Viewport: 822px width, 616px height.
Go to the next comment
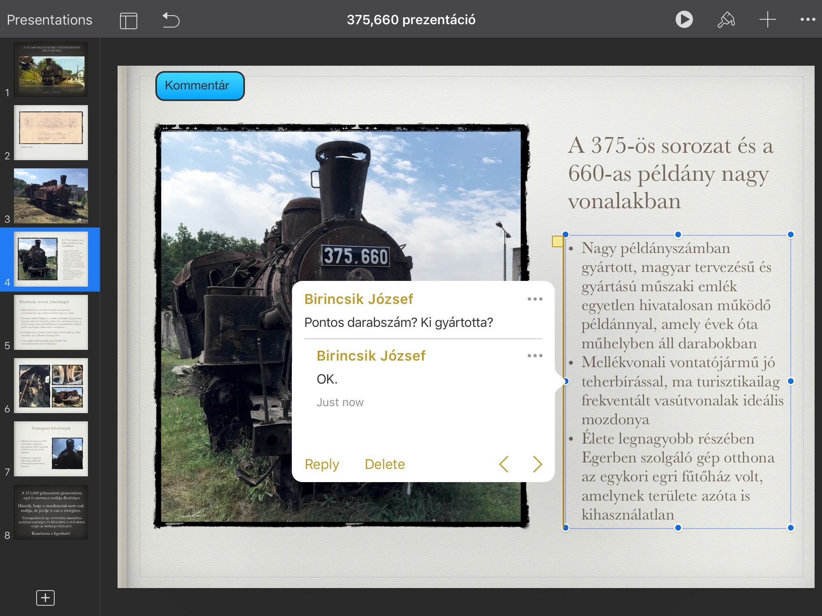(537, 464)
